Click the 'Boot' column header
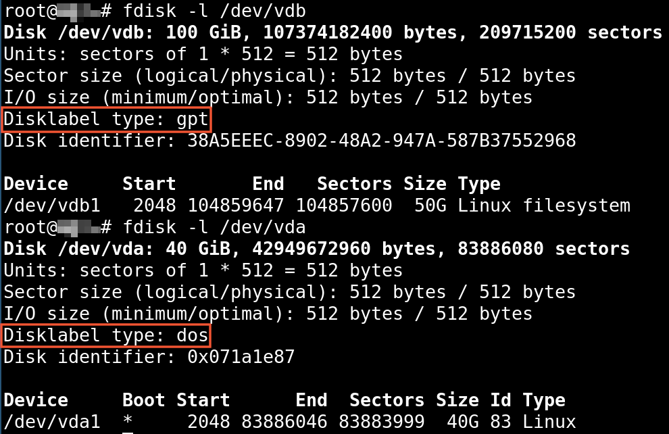This screenshot has width=669, height=434. coord(144,400)
